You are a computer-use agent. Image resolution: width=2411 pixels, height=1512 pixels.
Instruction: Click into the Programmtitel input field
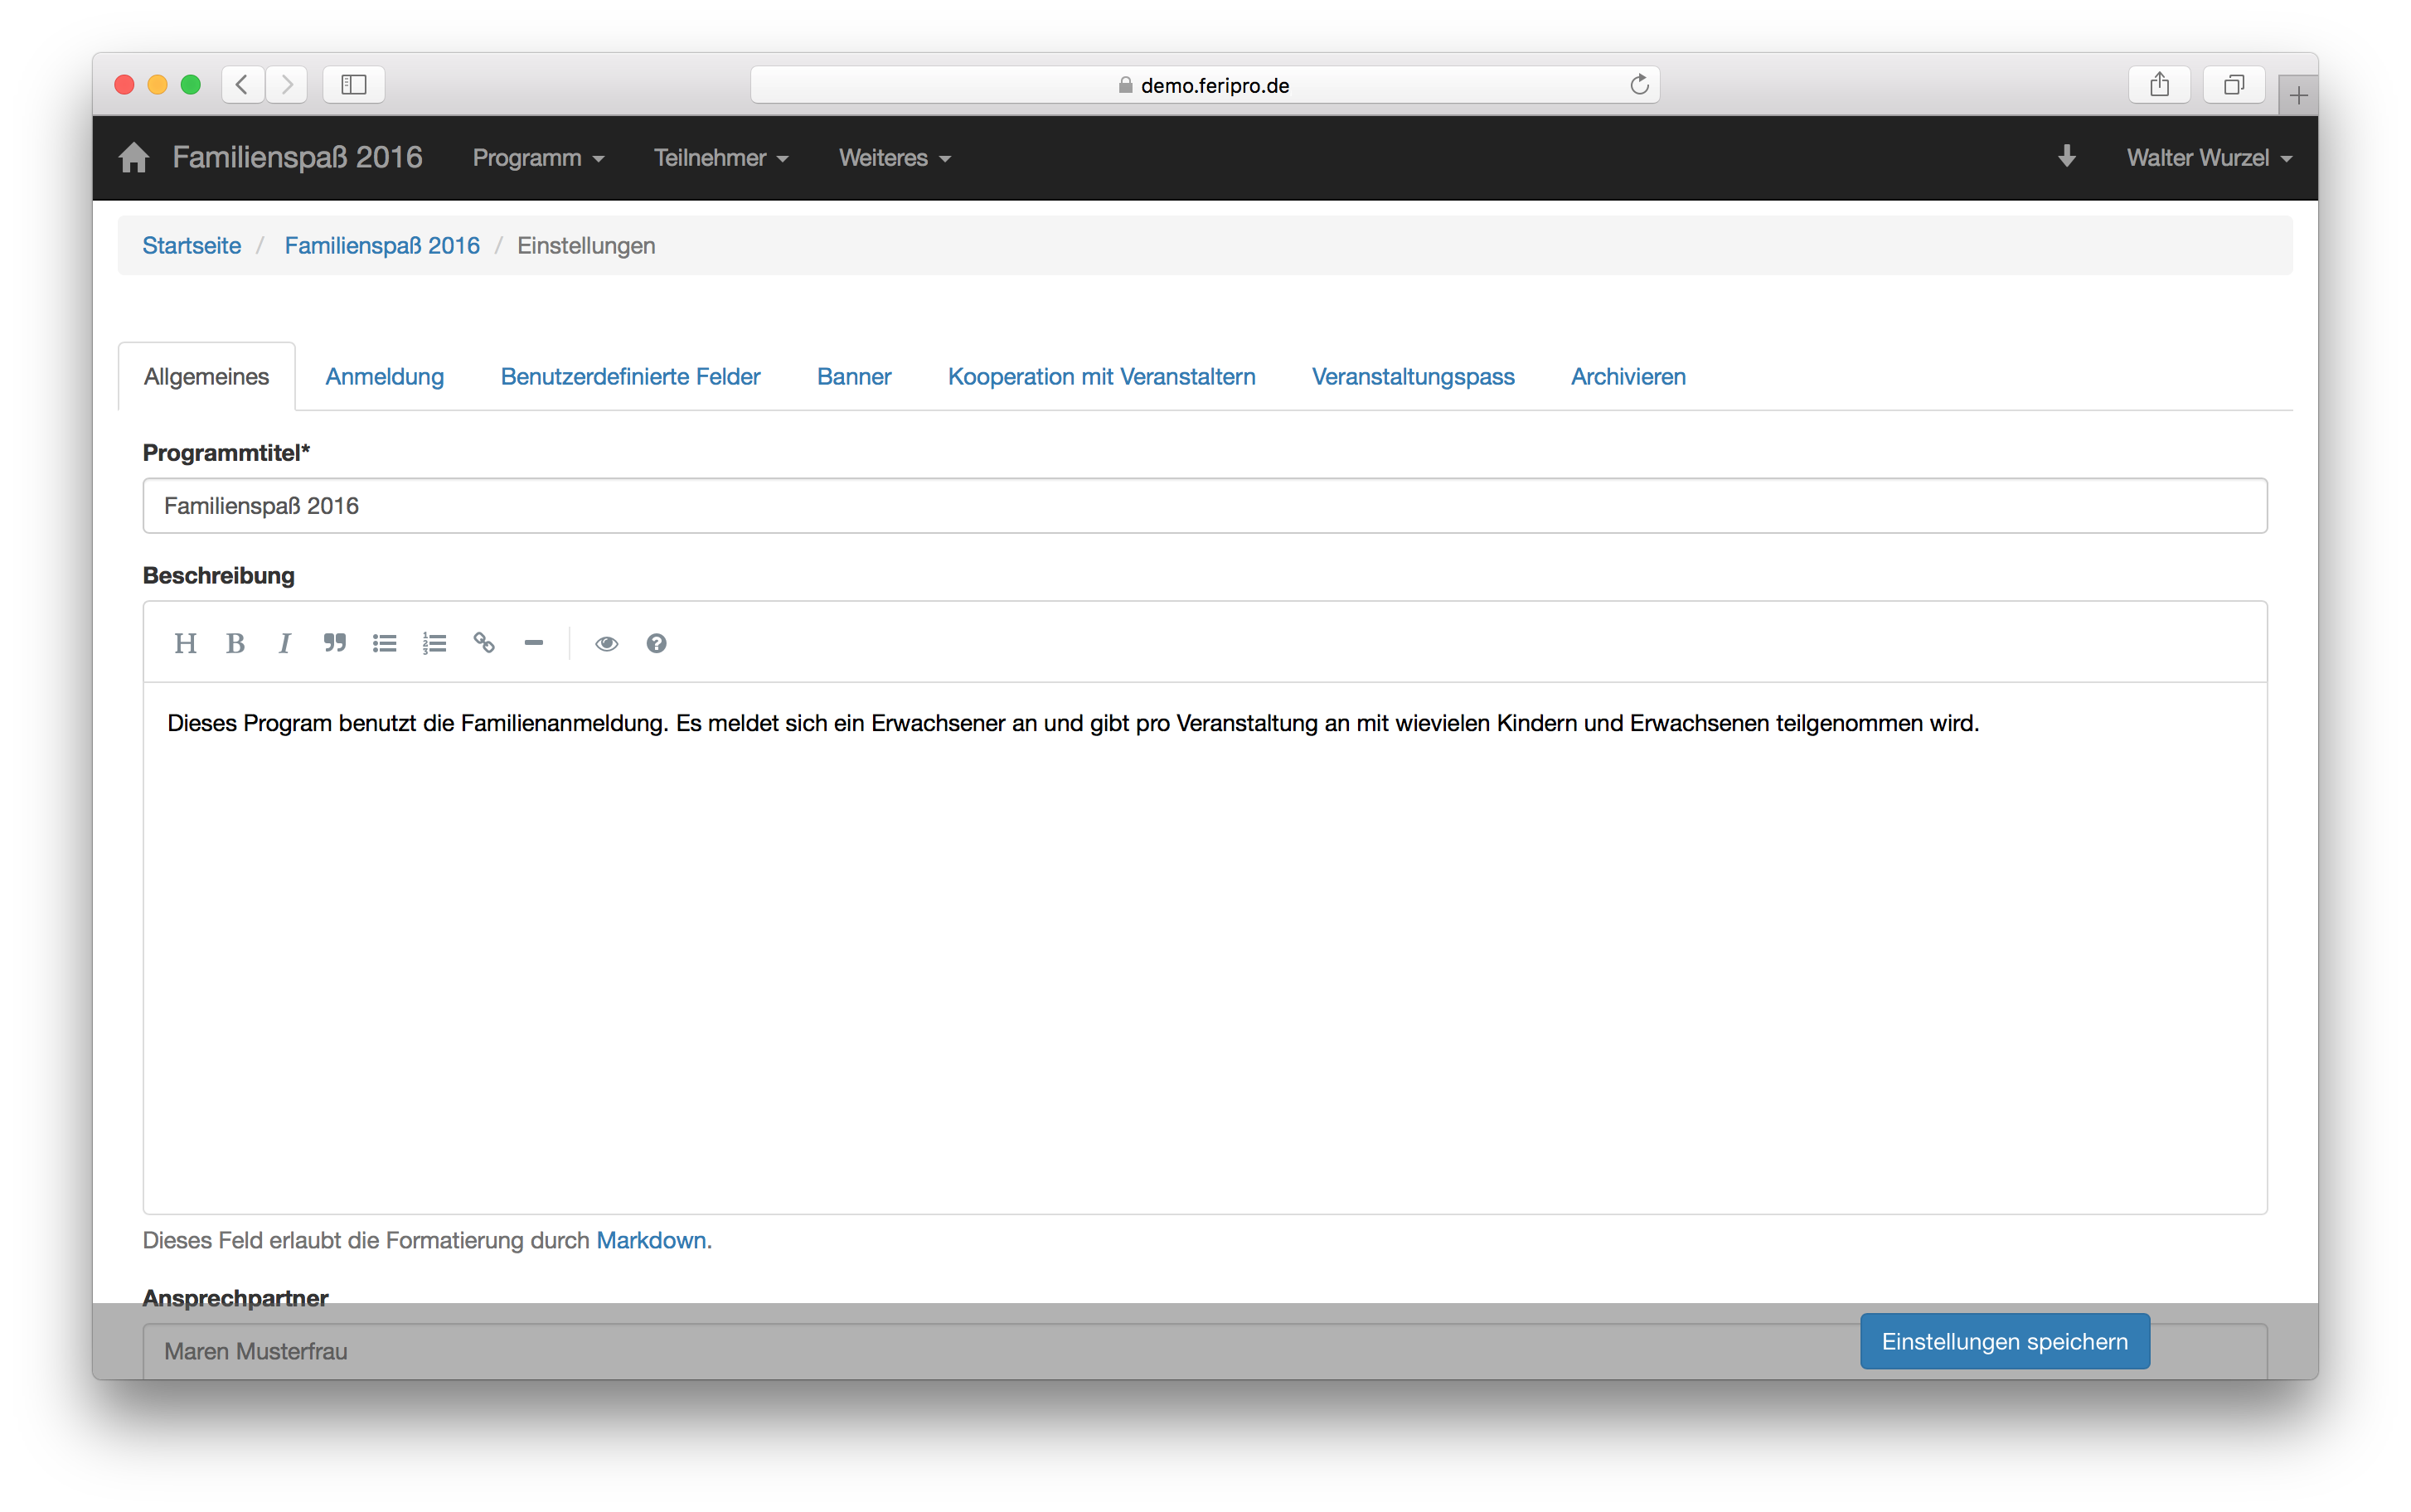1204,506
